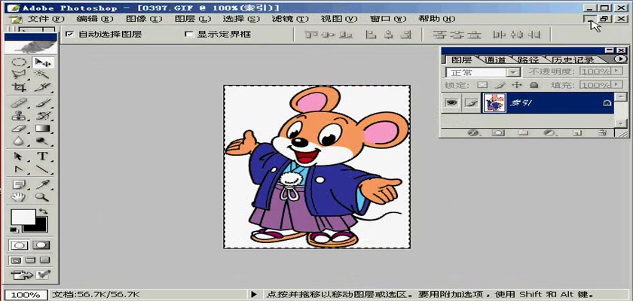
Task: Open opacity 不透明度 slider arrow
Action: [616, 71]
